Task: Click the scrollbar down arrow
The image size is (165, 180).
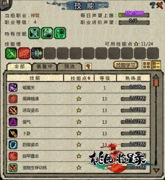Action: 156,171
